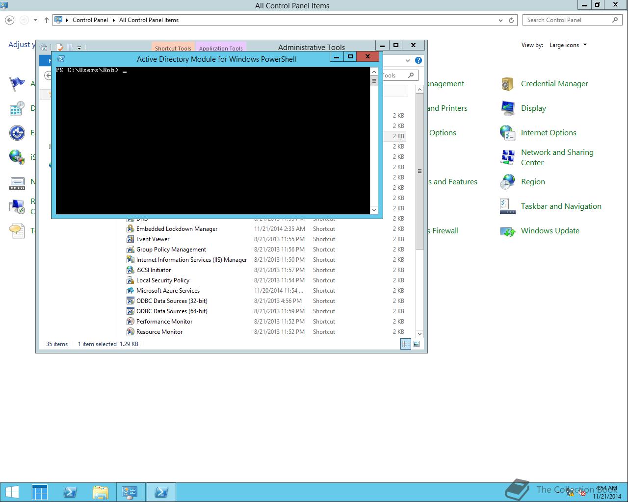Click All Control Panel Items breadcrumb
The height and width of the screenshot is (502, 628).
pos(149,20)
